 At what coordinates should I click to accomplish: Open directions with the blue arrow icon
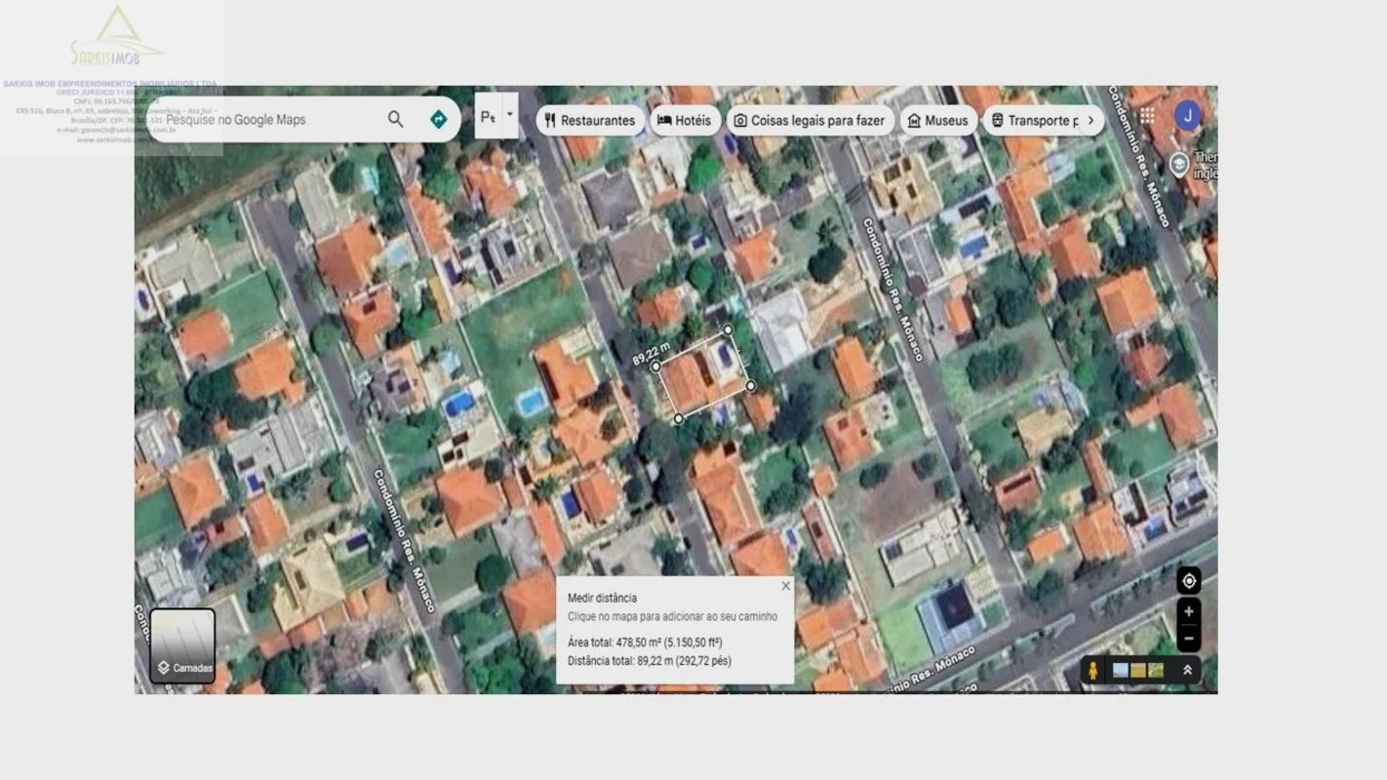tap(439, 119)
